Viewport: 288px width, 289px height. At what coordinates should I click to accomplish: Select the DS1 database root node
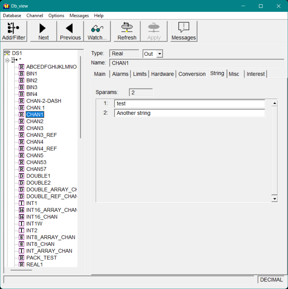tap(17, 53)
